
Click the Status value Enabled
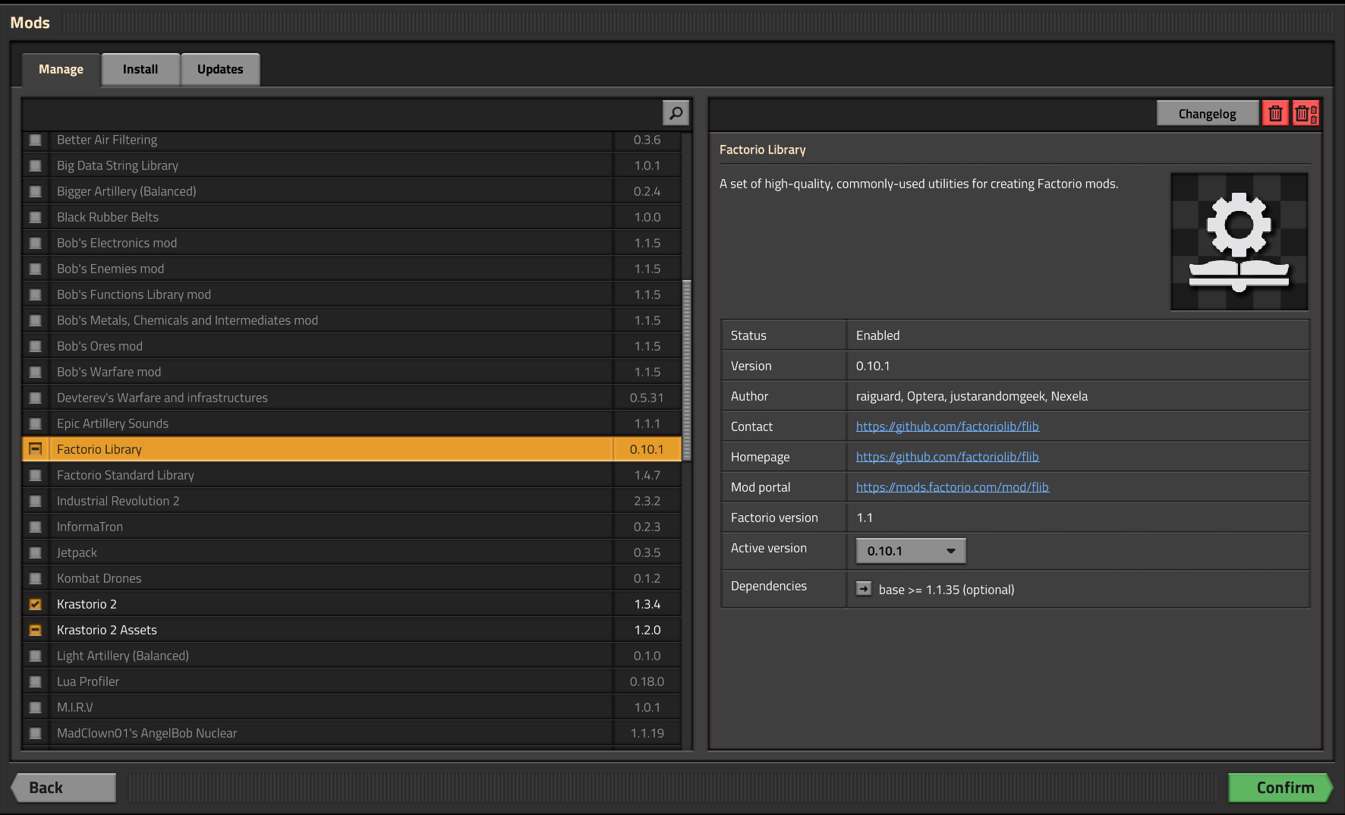pyautogui.click(x=878, y=335)
